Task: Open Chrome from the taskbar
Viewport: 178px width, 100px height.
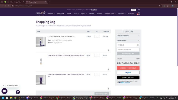Action: click(x=15, y=98)
